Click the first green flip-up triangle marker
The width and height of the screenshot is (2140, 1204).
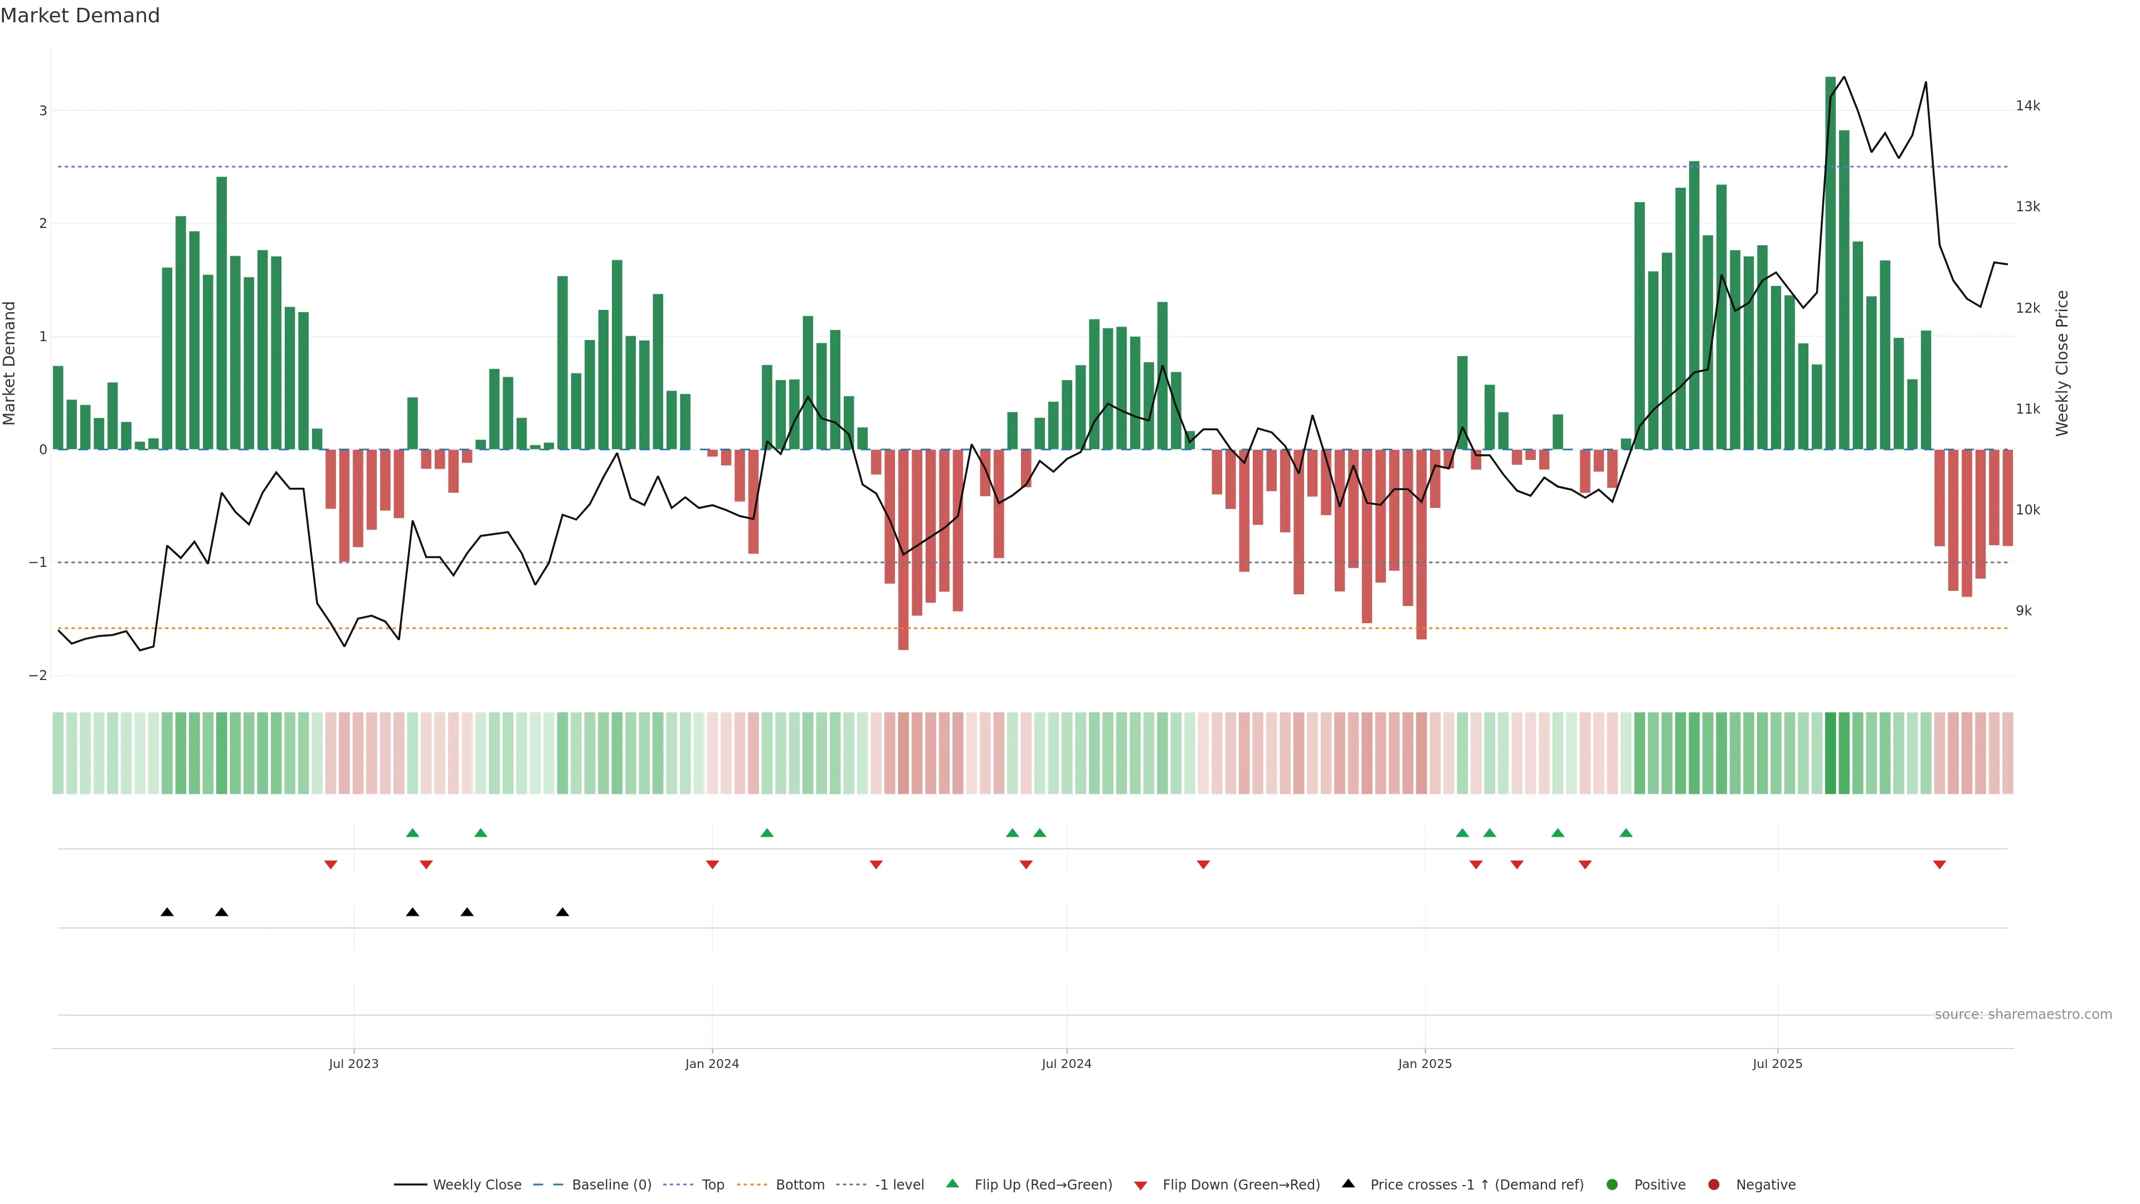[x=413, y=833]
